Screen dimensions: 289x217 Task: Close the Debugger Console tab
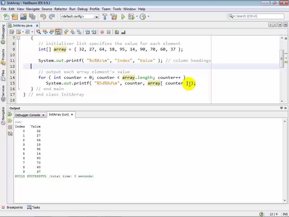43,115
